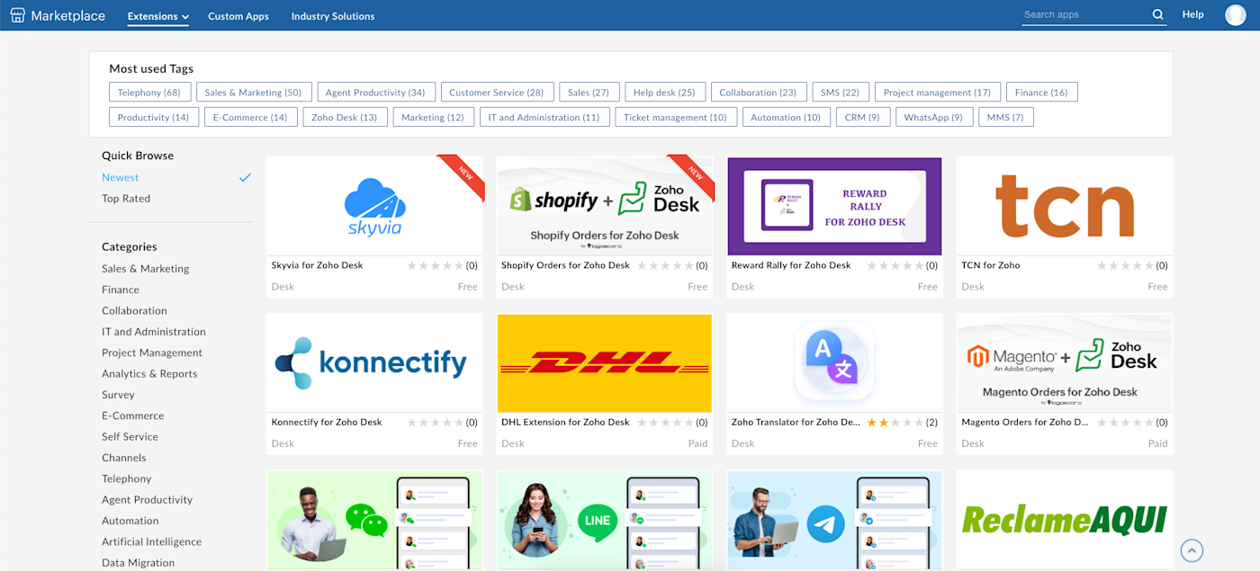The width and height of the screenshot is (1260, 571).
Task: Open the TCN logo thumbnail
Action: (1065, 207)
